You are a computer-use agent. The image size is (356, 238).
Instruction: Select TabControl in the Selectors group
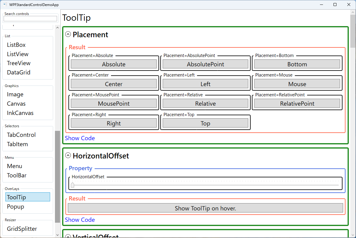pyautogui.click(x=21, y=135)
